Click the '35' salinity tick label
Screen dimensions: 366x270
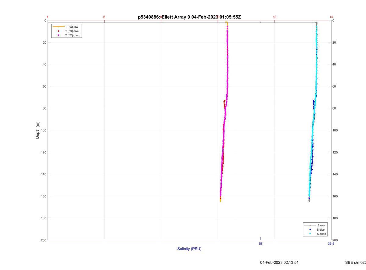point(260,244)
